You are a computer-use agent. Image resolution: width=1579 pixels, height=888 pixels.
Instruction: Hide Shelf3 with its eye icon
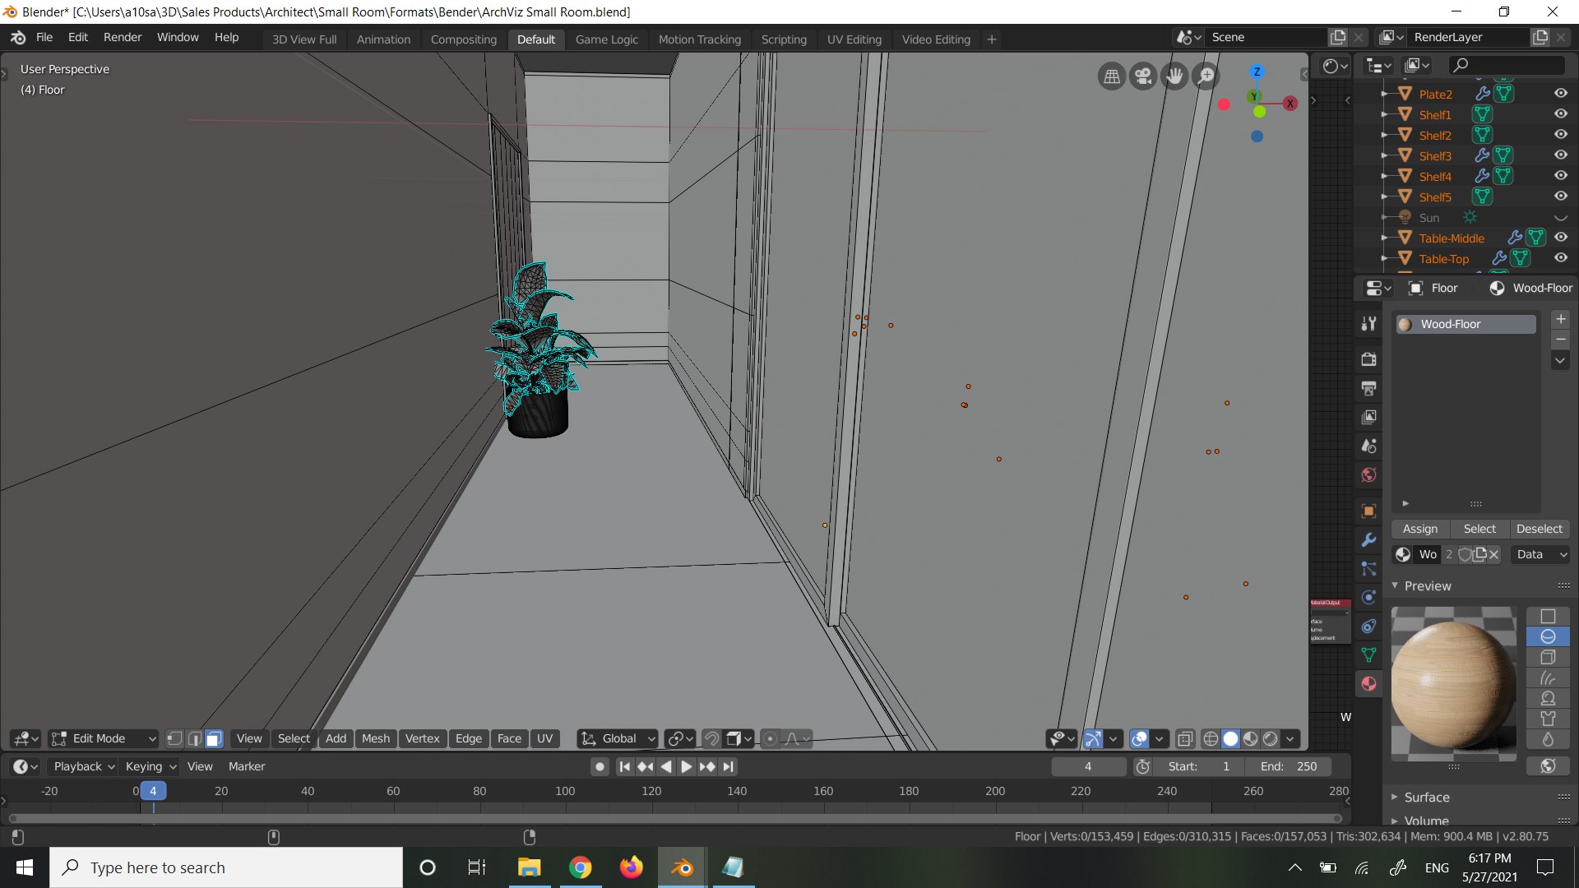click(x=1560, y=155)
